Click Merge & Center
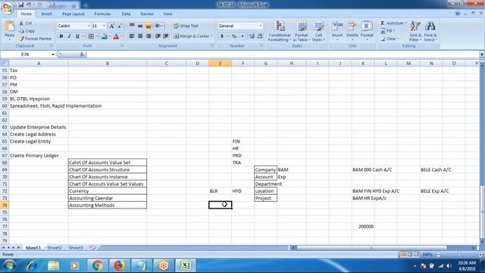The image size is (485, 273). [191, 36]
